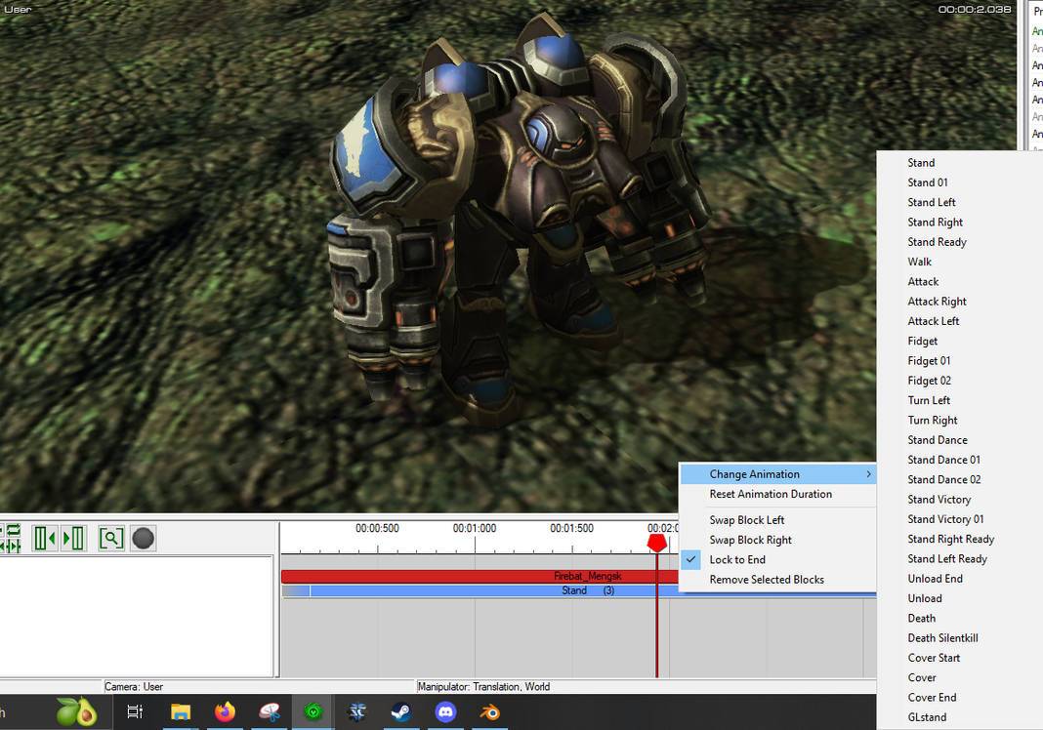1043x730 pixels.
Task: Click the 00:01:500 timeline ruler mark
Action: (571, 529)
